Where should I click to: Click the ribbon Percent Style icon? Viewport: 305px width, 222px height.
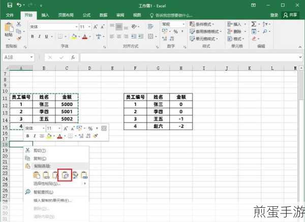pyautogui.click(x=176, y=31)
